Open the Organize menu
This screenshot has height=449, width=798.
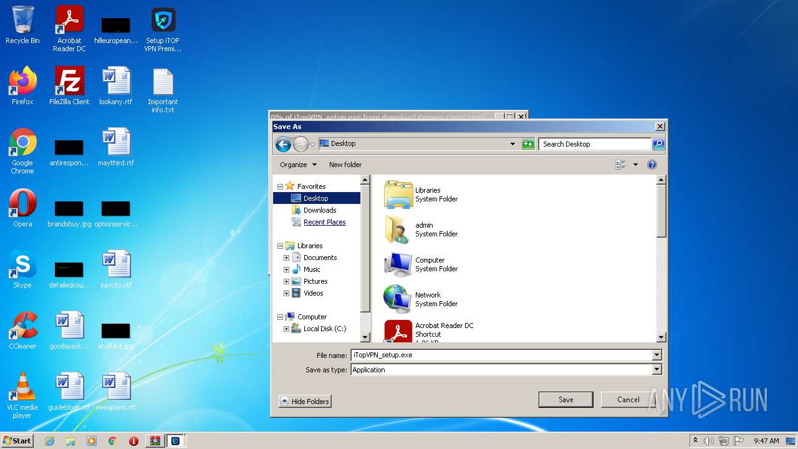pyautogui.click(x=298, y=165)
